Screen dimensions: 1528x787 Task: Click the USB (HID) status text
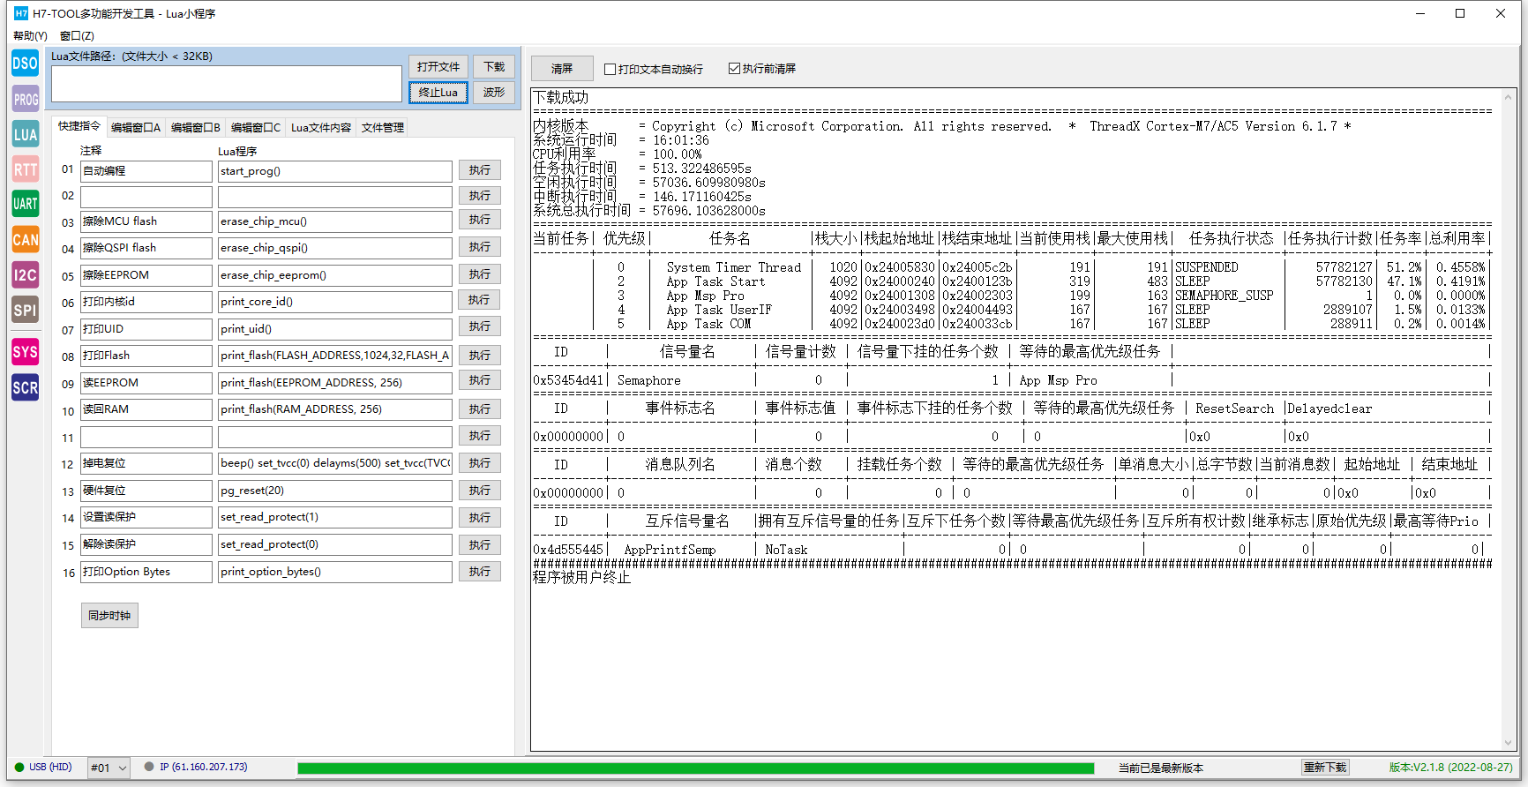(x=50, y=767)
